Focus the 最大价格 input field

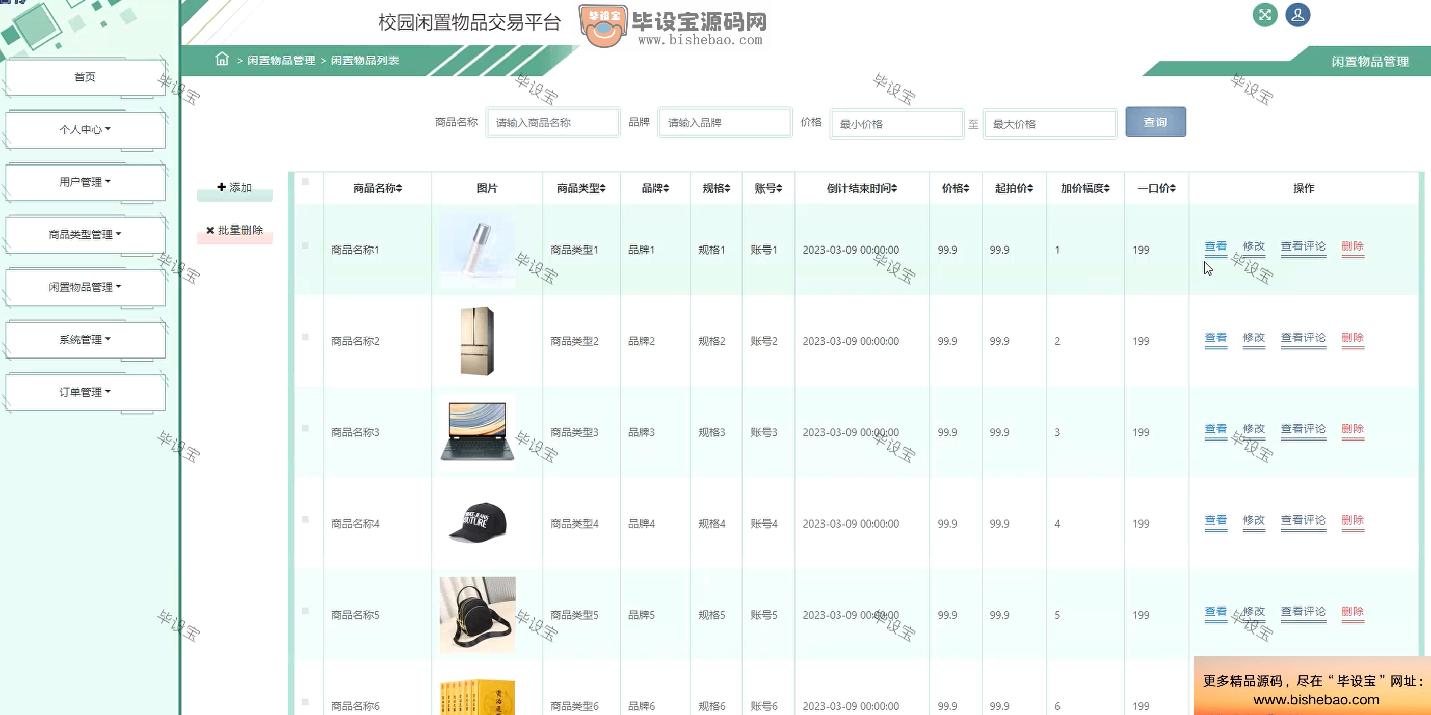tap(1049, 124)
